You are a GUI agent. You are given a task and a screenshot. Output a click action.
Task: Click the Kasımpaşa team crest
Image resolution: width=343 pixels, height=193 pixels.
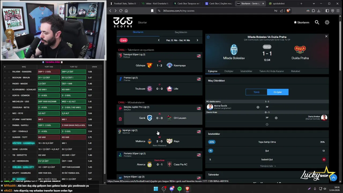169,65
